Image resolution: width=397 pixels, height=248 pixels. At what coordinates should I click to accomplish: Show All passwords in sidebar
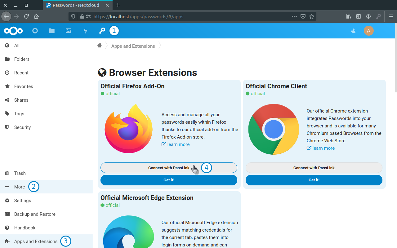point(47,46)
